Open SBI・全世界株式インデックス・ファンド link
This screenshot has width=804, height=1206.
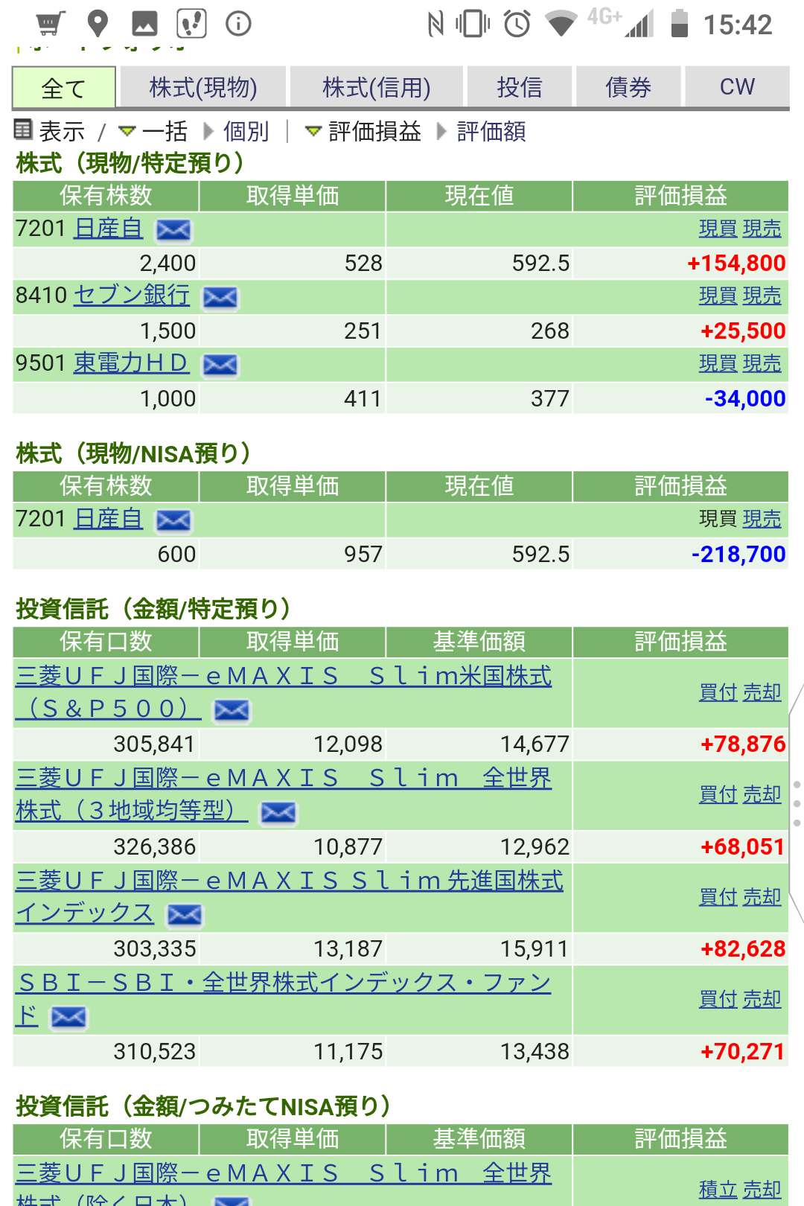tap(284, 998)
